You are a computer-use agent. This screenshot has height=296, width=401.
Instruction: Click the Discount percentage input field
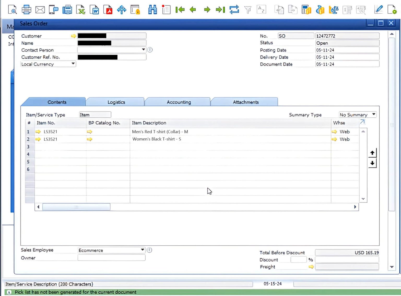(x=298, y=259)
